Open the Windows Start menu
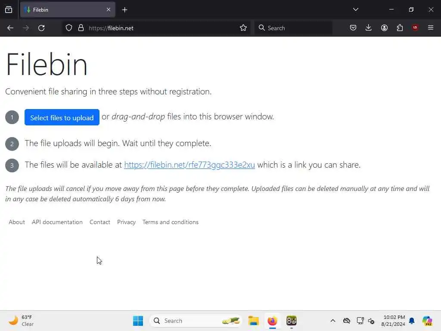Screen dimensions: 441x331 pyautogui.click(x=138, y=321)
